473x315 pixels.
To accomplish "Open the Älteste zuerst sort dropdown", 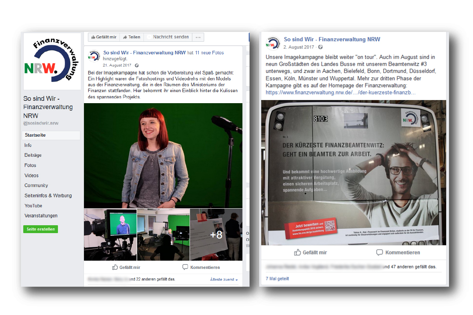I will pos(224,280).
